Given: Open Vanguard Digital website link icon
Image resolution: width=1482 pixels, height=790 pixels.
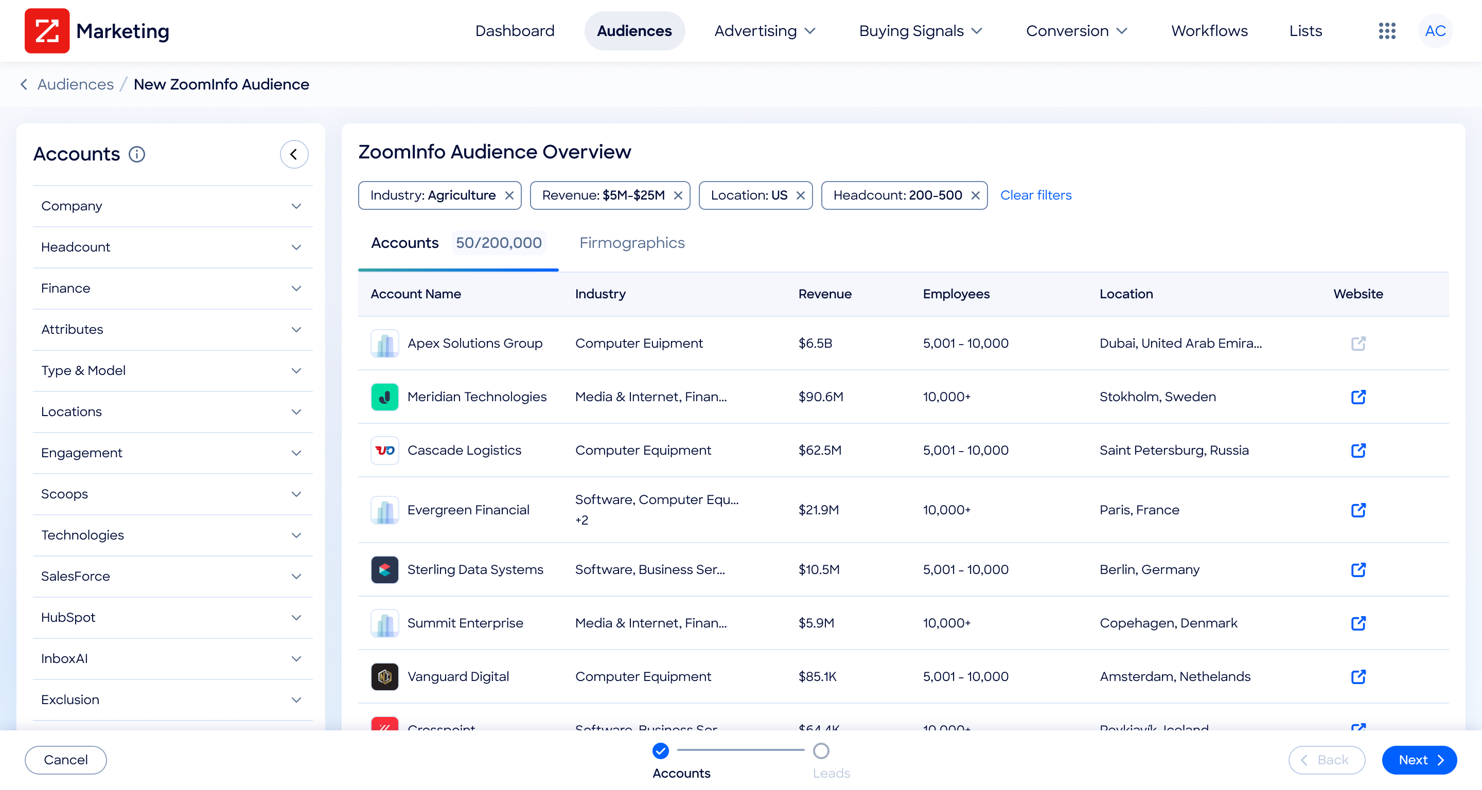Looking at the screenshot, I should pyautogui.click(x=1358, y=677).
